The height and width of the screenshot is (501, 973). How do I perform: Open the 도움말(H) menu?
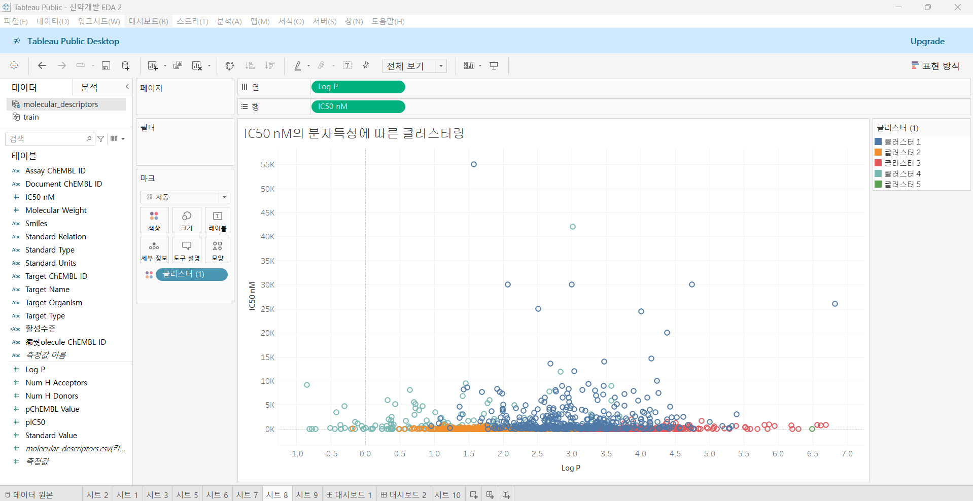point(388,21)
